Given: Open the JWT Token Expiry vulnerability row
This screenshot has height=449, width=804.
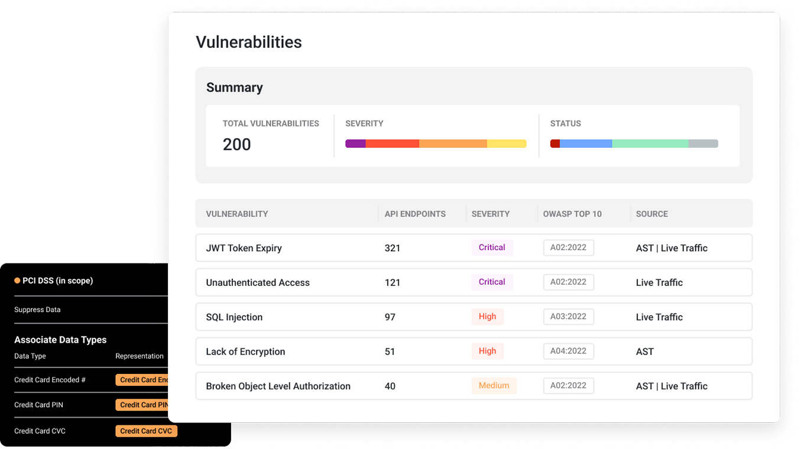Looking at the screenshot, I should [244, 248].
